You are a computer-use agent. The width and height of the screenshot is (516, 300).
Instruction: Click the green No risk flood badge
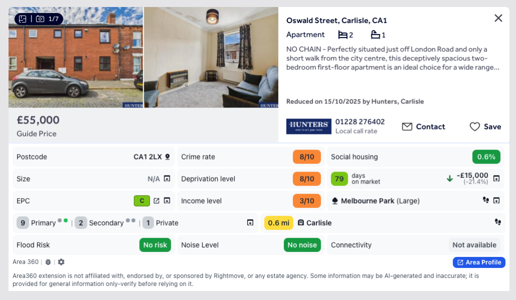point(155,244)
